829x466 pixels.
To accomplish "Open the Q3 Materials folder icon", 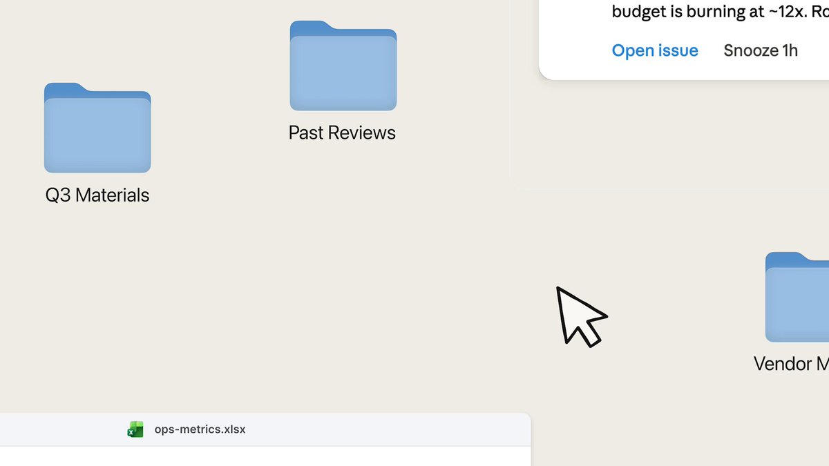I will [x=97, y=128].
